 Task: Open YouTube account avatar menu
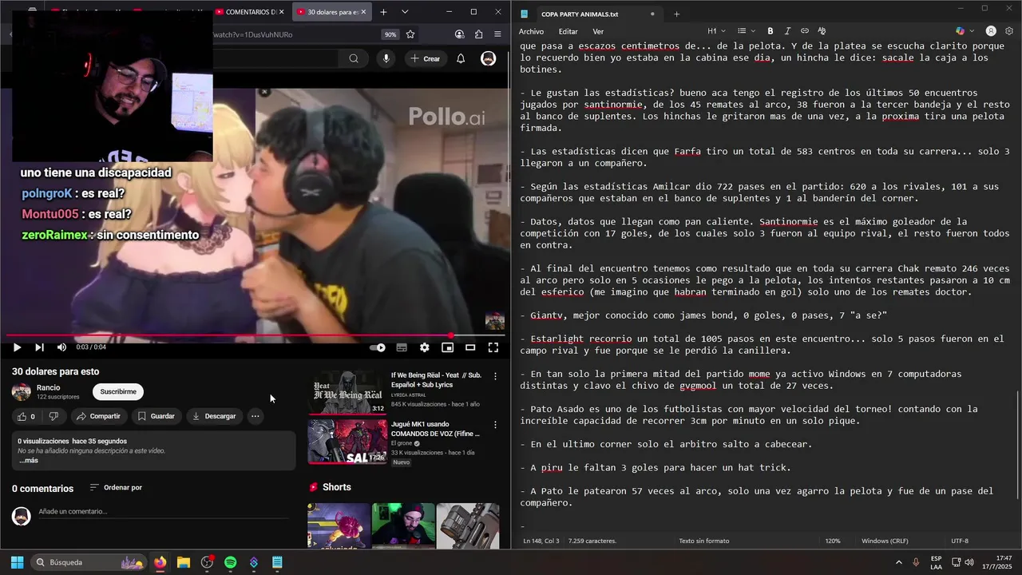(488, 58)
